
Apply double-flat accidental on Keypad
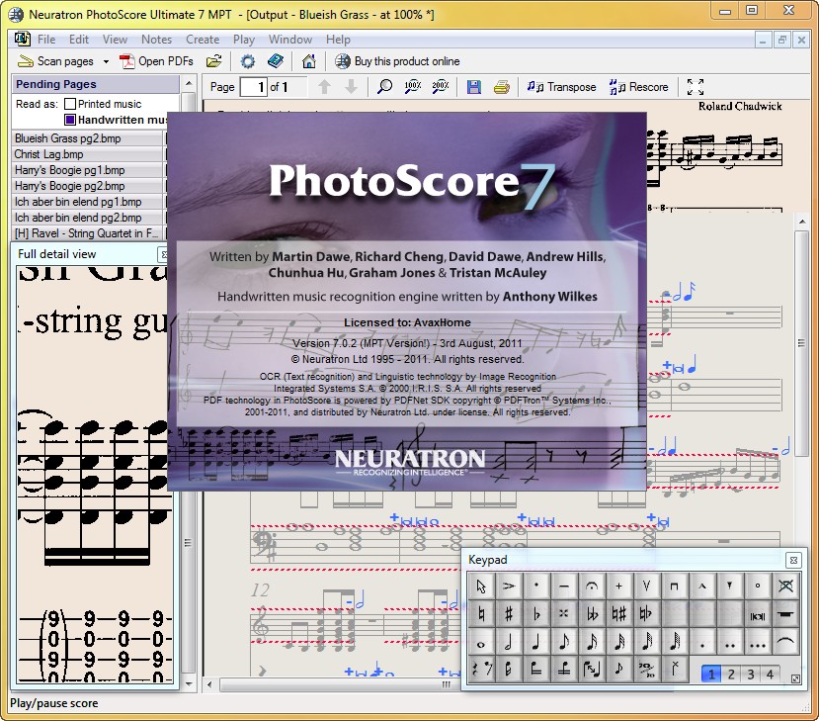pos(591,614)
